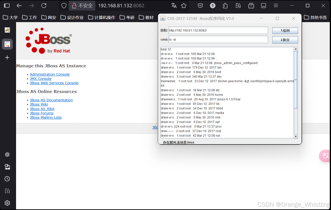Click the 2.执行 execute button
331x210 pixels.
(285, 40)
